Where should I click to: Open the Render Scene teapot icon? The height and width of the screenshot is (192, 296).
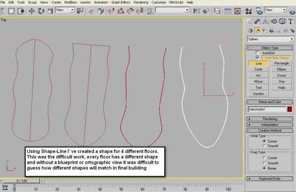click(x=259, y=11)
